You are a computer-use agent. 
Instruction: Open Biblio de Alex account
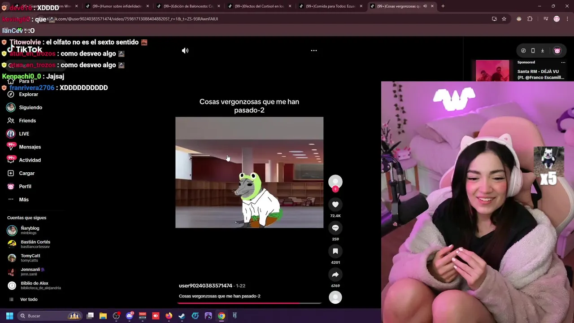point(34,286)
